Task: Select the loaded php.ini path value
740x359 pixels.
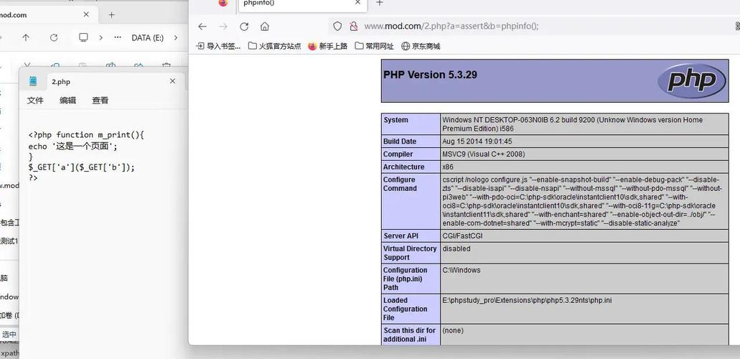Action: [527, 300]
